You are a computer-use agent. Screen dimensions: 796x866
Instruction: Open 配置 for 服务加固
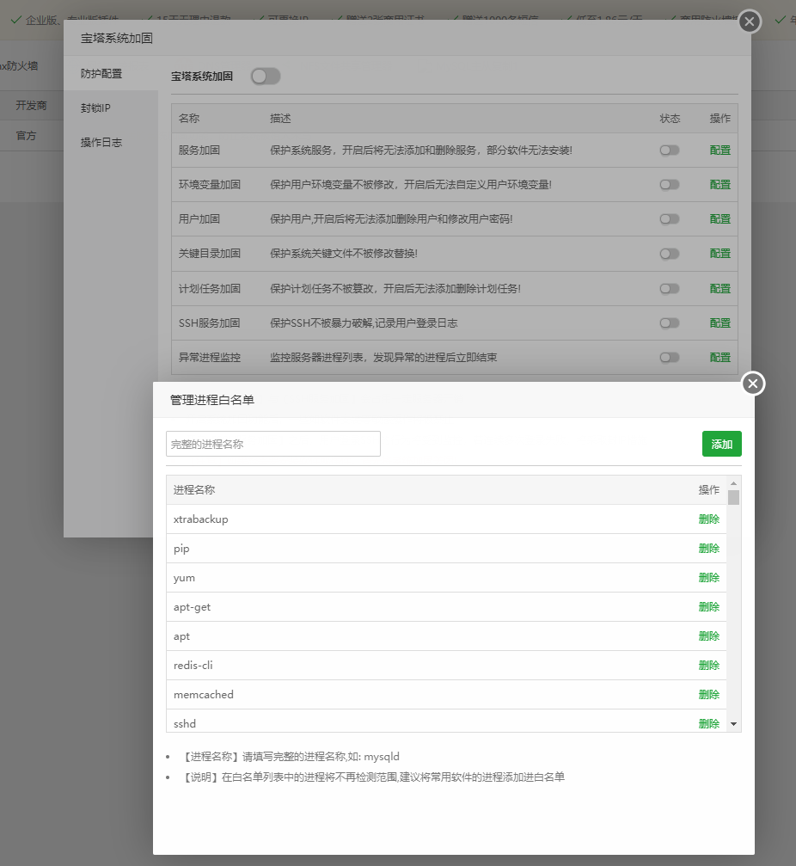coord(719,150)
